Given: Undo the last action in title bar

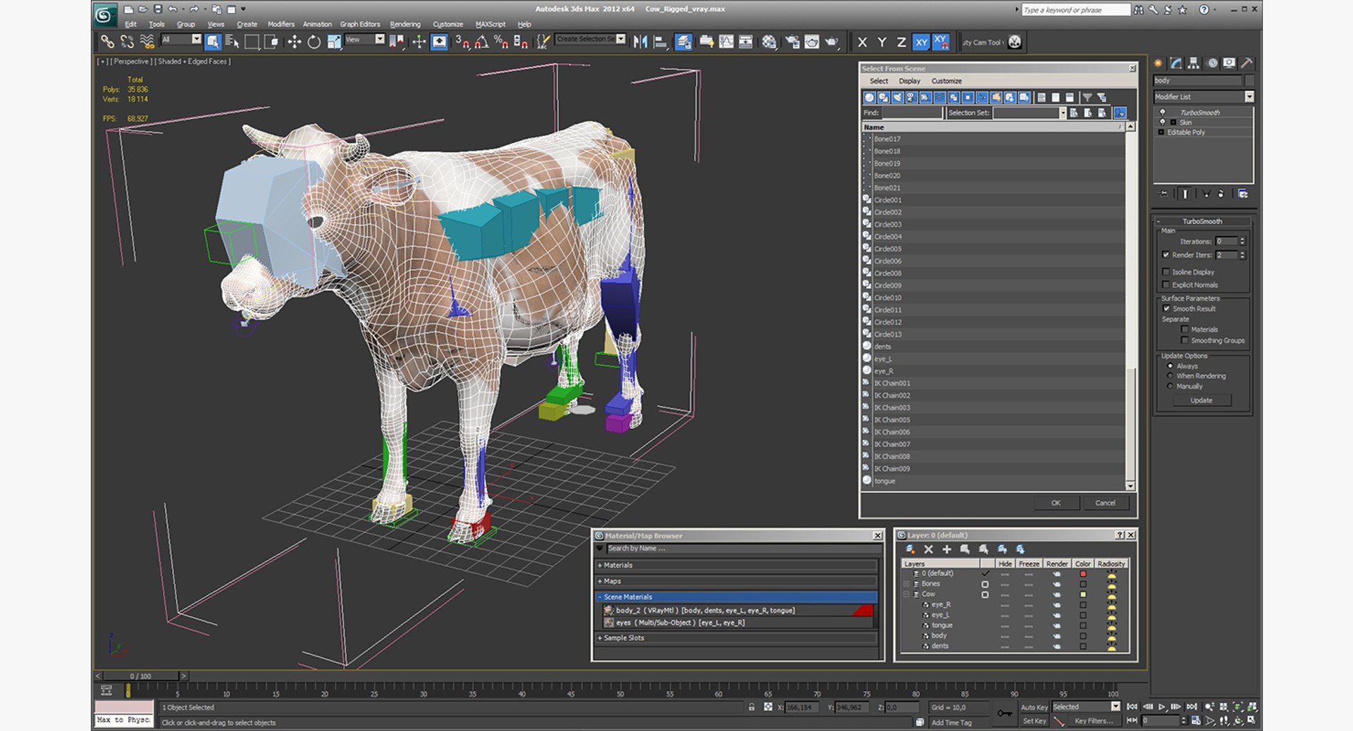Looking at the screenshot, I should coord(173,9).
